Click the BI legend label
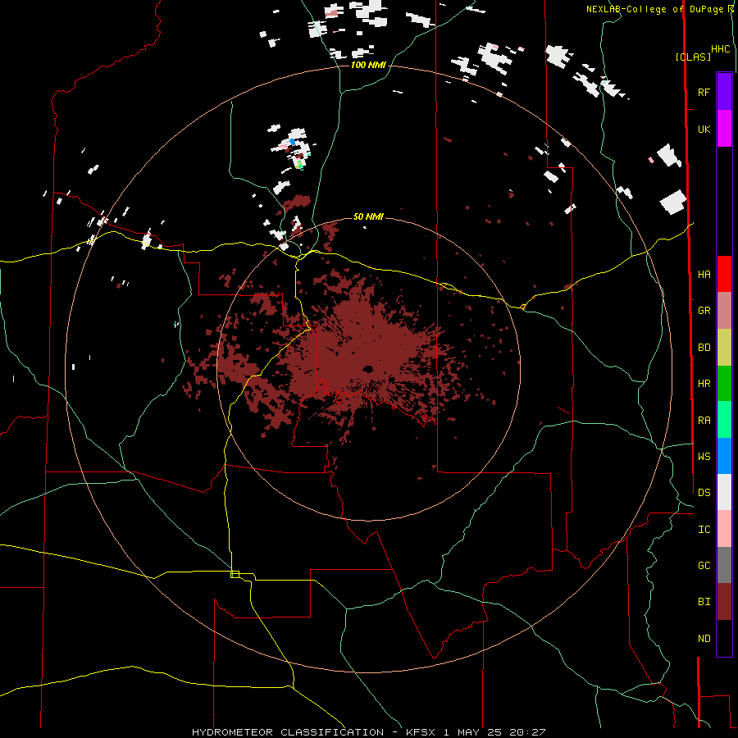The width and height of the screenshot is (738, 738). [704, 602]
